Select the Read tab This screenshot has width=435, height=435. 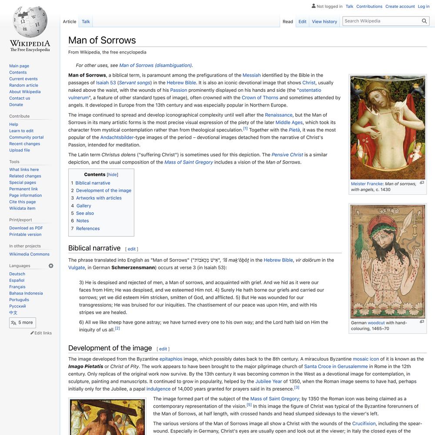[x=288, y=22]
